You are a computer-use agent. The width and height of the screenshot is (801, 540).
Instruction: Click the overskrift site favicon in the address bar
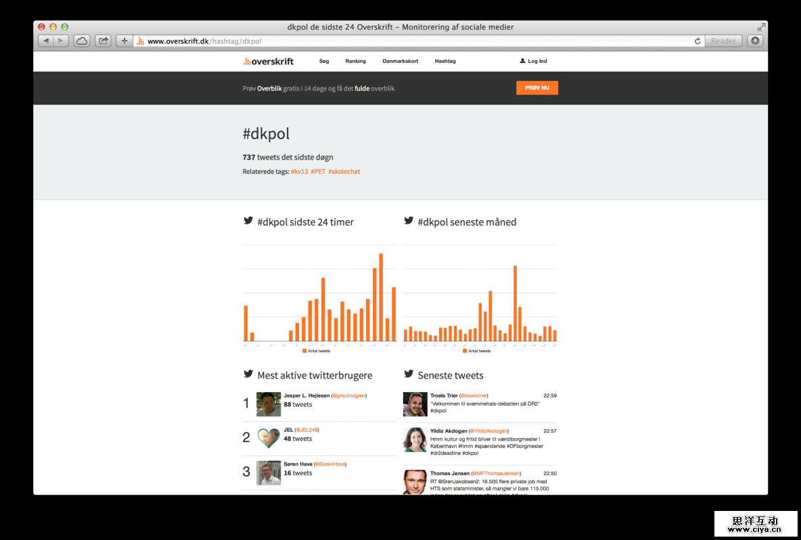141,41
